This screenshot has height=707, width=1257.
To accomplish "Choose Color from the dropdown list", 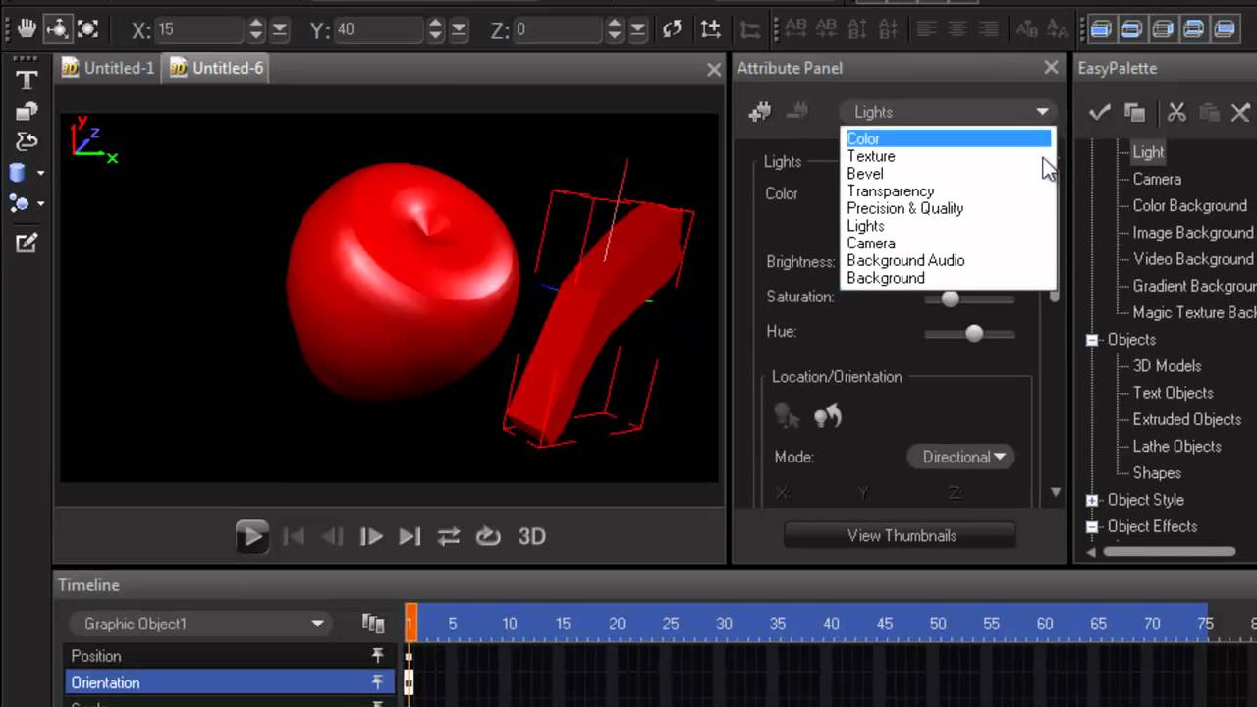I will pos(948,138).
